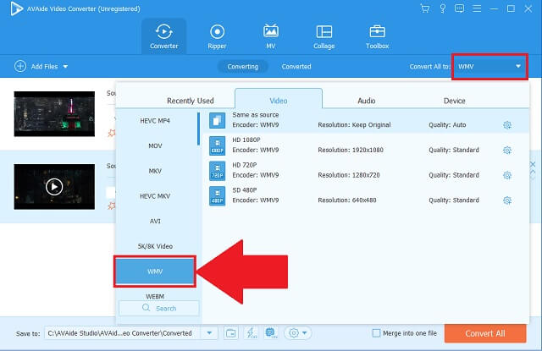Open the Collage module

(x=324, y=36)
